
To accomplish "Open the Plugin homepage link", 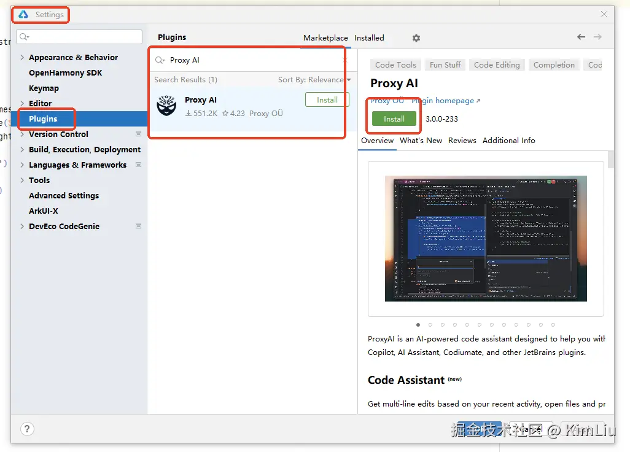I will (x=446, y=101).
